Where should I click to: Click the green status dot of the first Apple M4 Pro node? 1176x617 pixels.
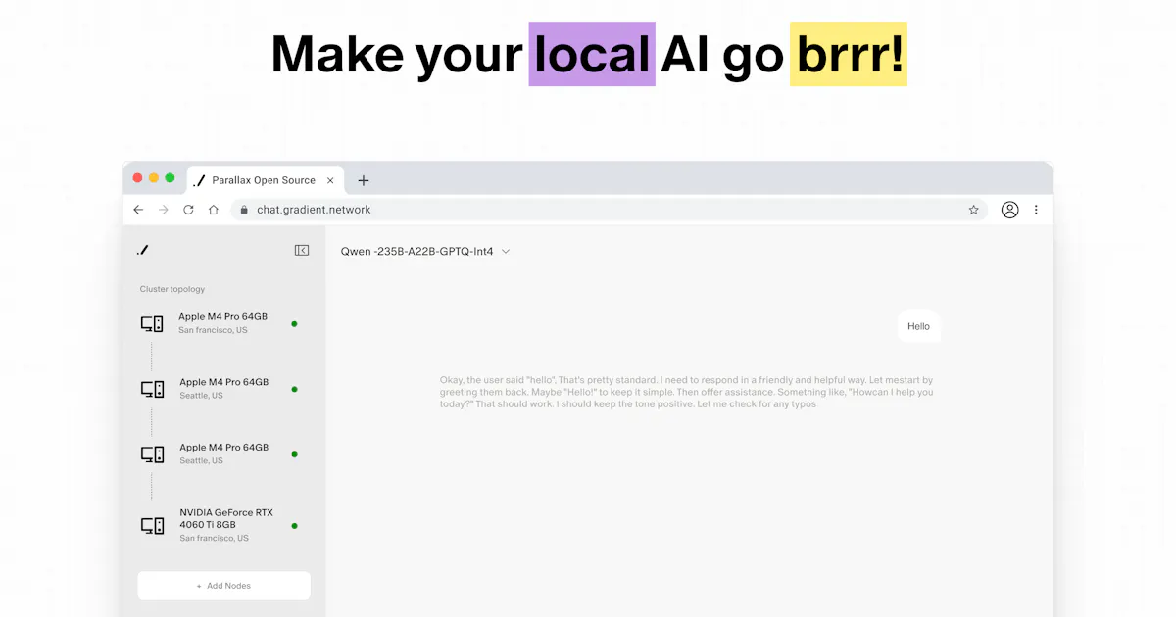tap(294, 324)
